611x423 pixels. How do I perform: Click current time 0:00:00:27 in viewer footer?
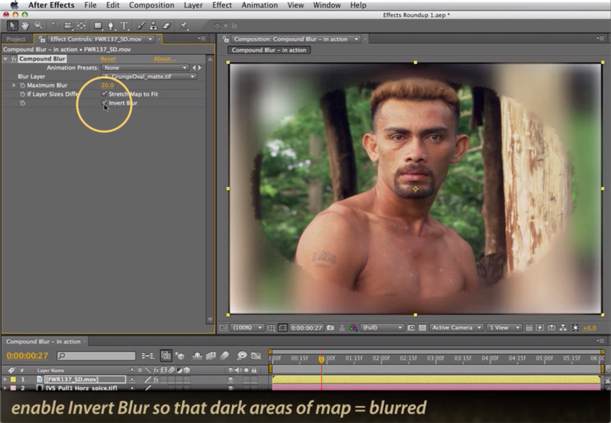(x=306, y=328)
